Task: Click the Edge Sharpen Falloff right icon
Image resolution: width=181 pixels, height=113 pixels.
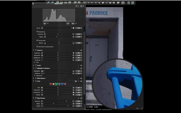Action: point(74,106)
